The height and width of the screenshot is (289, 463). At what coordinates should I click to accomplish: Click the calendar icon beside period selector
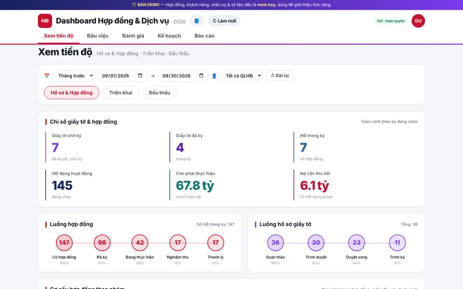pos(47,76)
